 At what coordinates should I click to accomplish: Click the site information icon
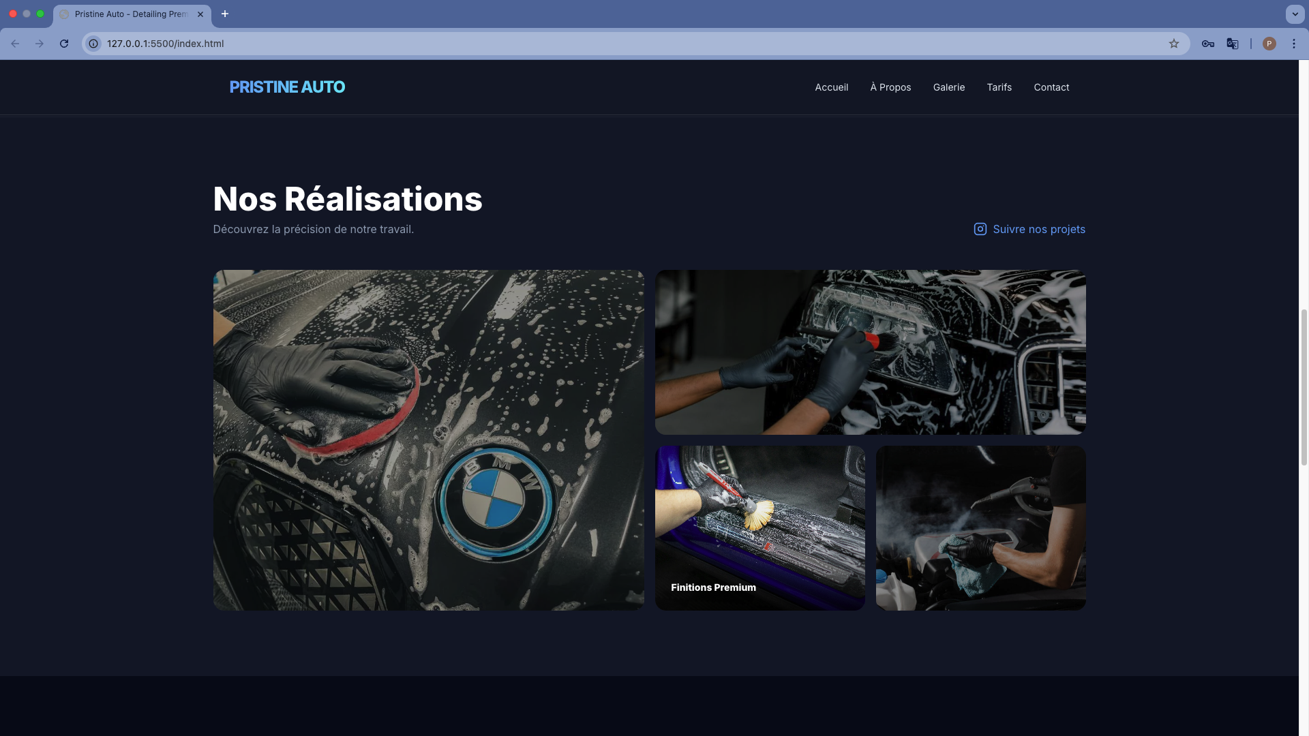coord(94,44)
